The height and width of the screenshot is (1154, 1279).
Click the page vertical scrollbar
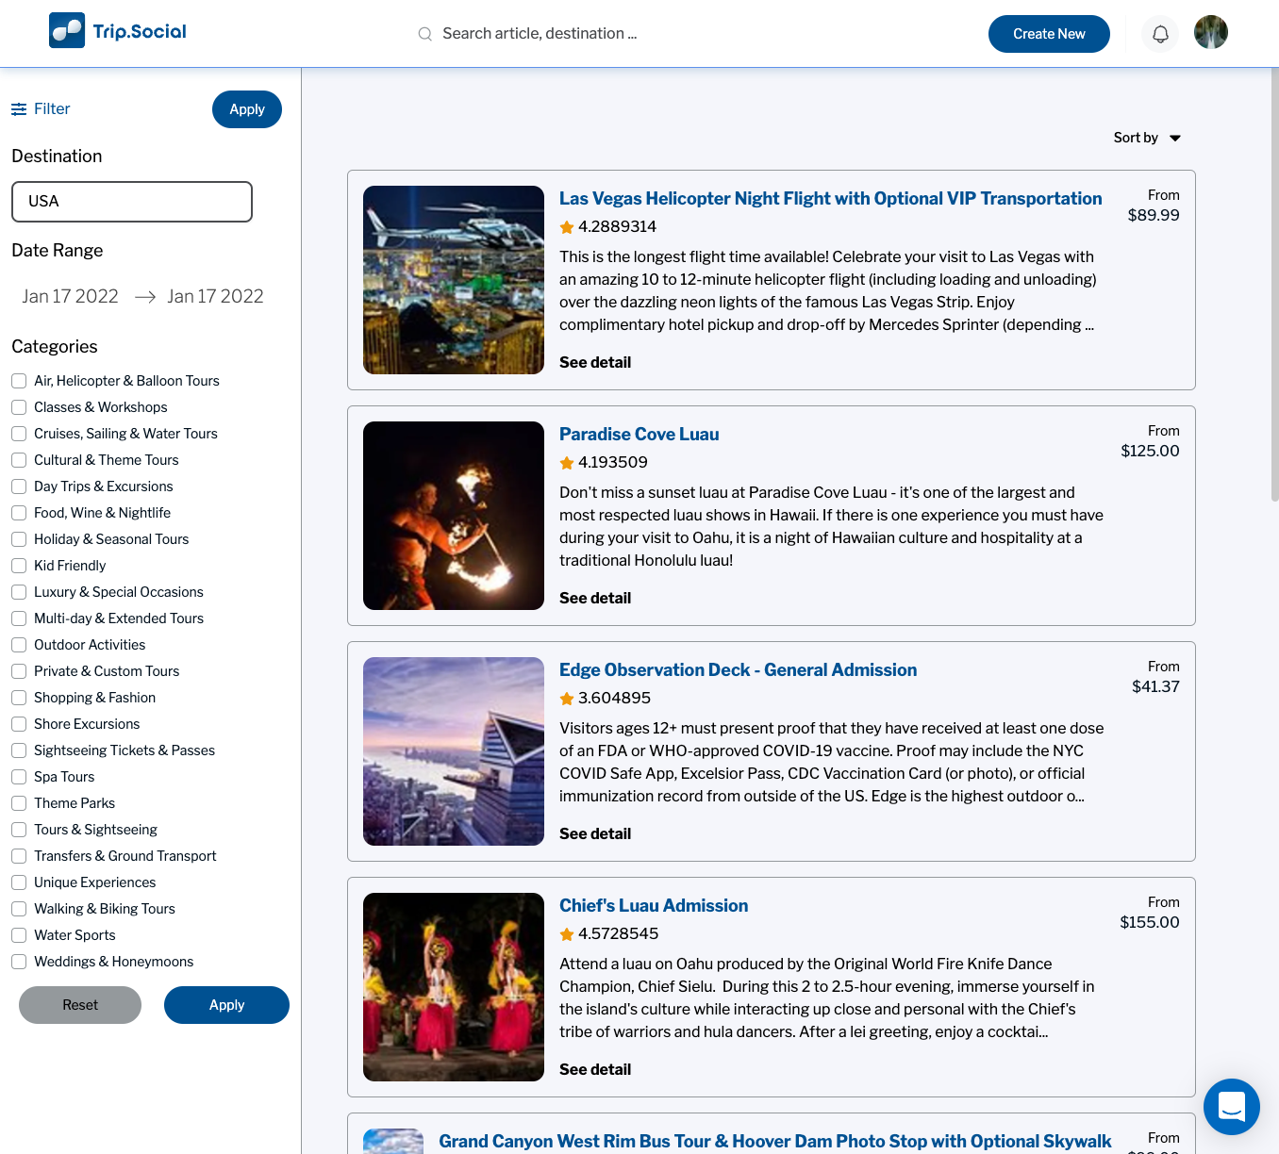[1274, 283]
